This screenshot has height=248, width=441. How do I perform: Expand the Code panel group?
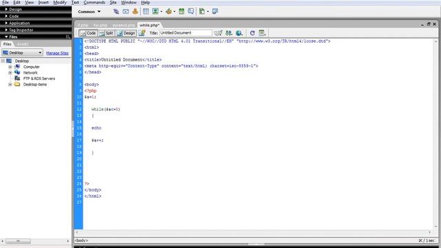[x=6, y=16]
